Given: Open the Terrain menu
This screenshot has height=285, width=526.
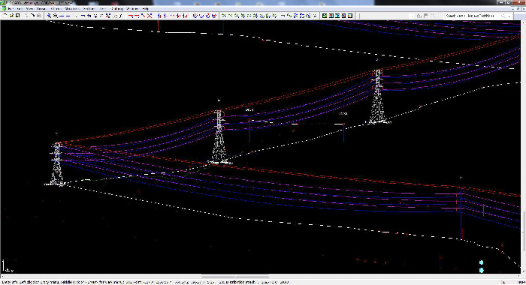Looking at the screenshot, I should pyautogui.click(x=42, y=9).
